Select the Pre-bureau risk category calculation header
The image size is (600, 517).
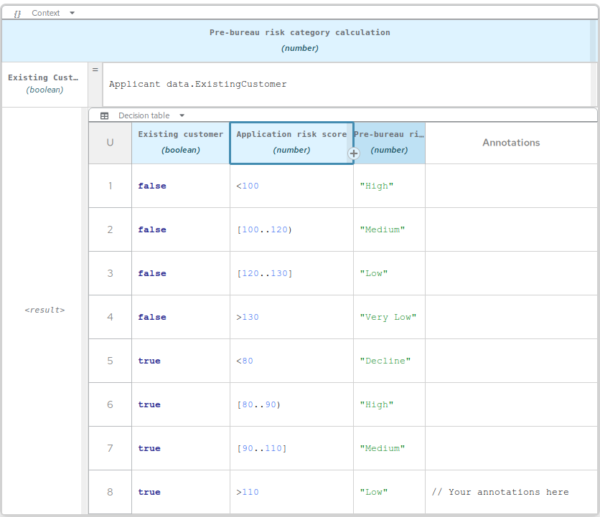click(x=299, y=40)
